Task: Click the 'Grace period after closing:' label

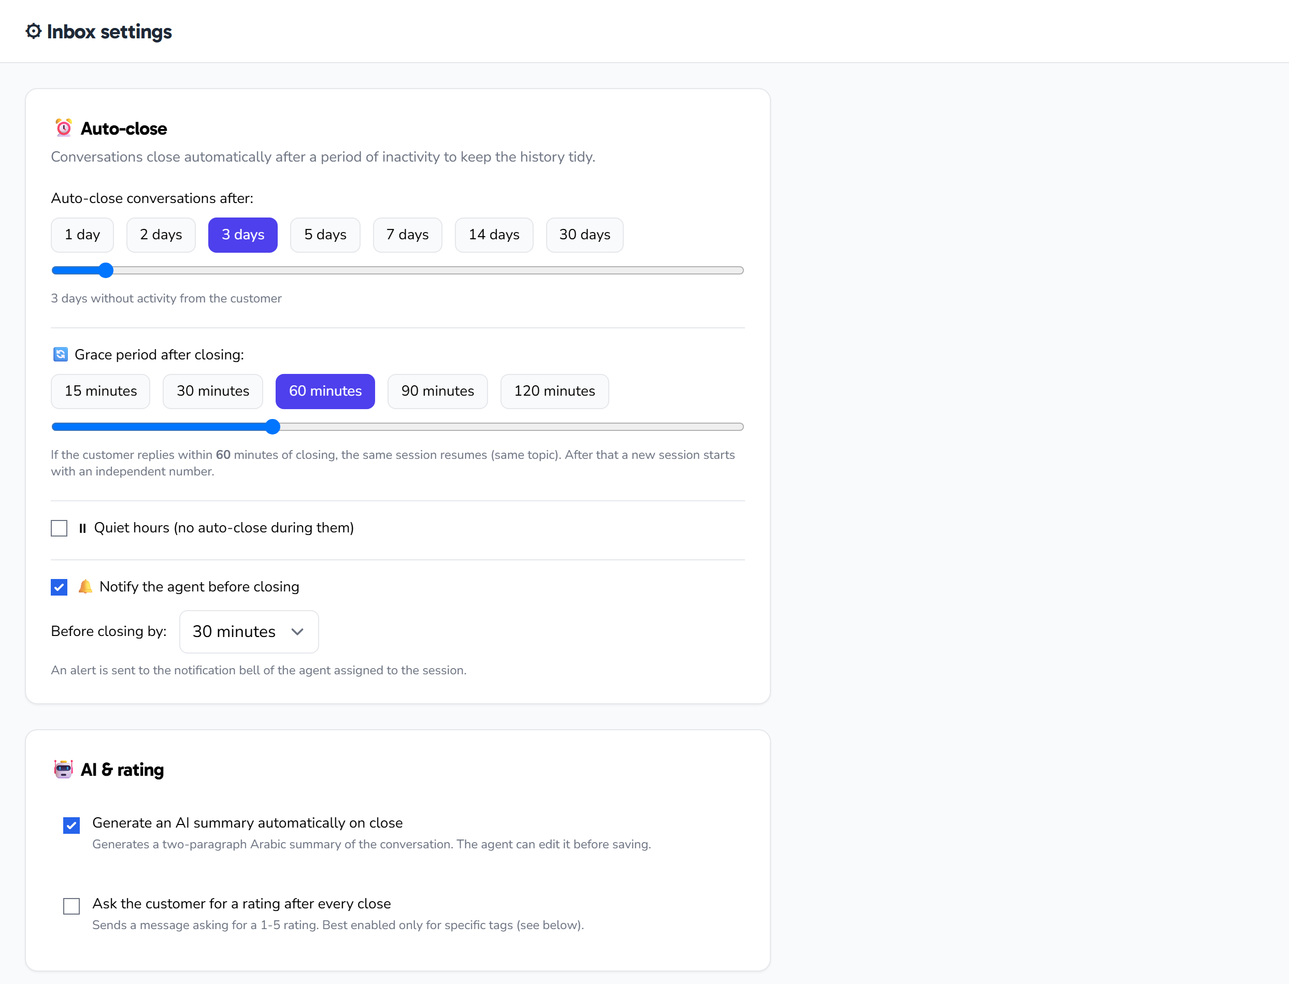Action: tap(160, 355)
